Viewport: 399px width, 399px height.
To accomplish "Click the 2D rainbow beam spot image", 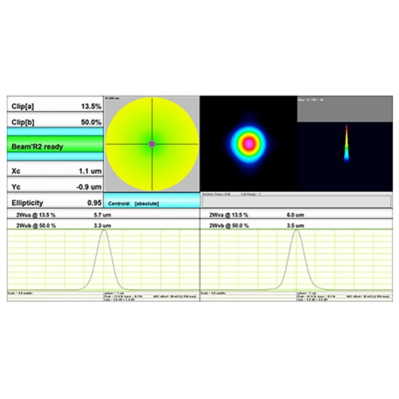I will tap(249, 143).
